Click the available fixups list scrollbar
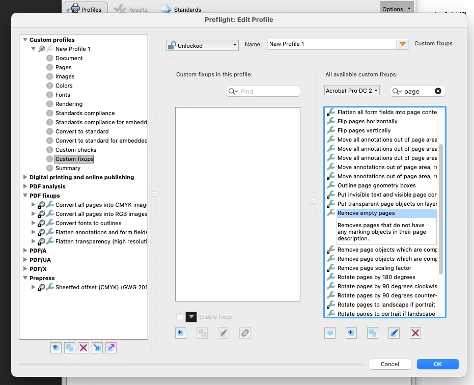Screen dimensions: 474x385 441,209
